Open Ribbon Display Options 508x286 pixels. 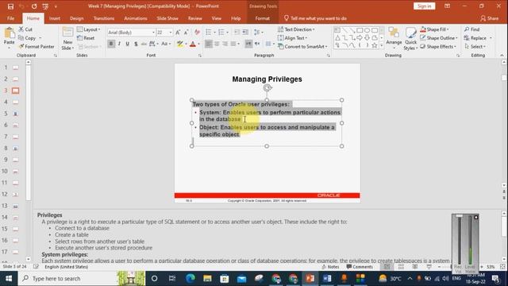pyautogui.click(x=447, y=6)
